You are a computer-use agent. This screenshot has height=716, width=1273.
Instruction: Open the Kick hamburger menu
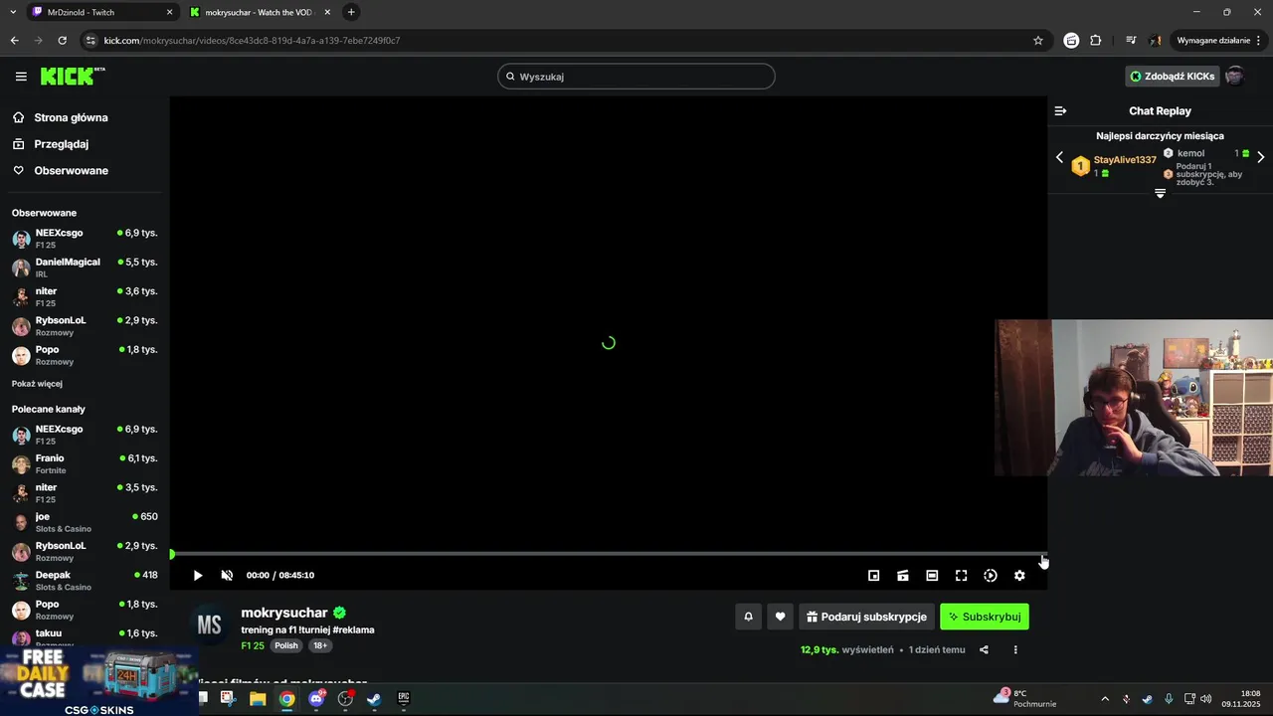pyautogui.click(x=21, y=77)
